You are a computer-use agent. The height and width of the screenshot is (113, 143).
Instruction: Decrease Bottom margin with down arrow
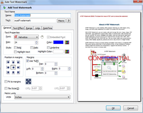(x=56, y=74)
